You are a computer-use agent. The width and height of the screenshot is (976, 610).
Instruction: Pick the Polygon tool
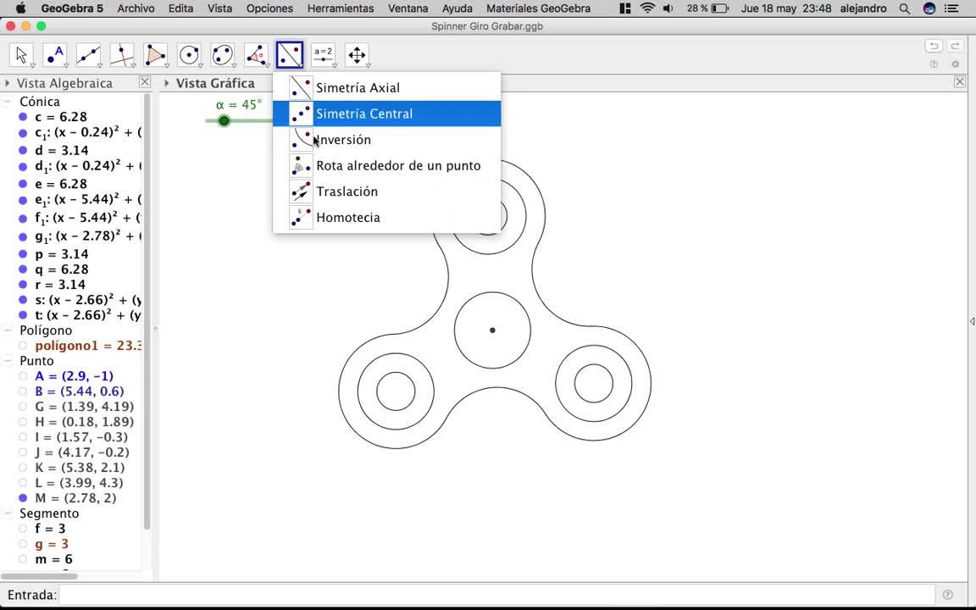click(x=155, y=55)
